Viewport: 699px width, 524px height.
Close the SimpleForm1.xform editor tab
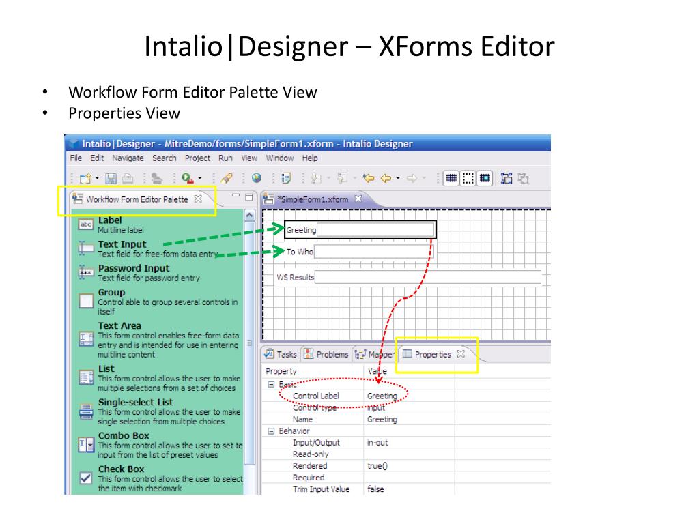pos(358,199)
